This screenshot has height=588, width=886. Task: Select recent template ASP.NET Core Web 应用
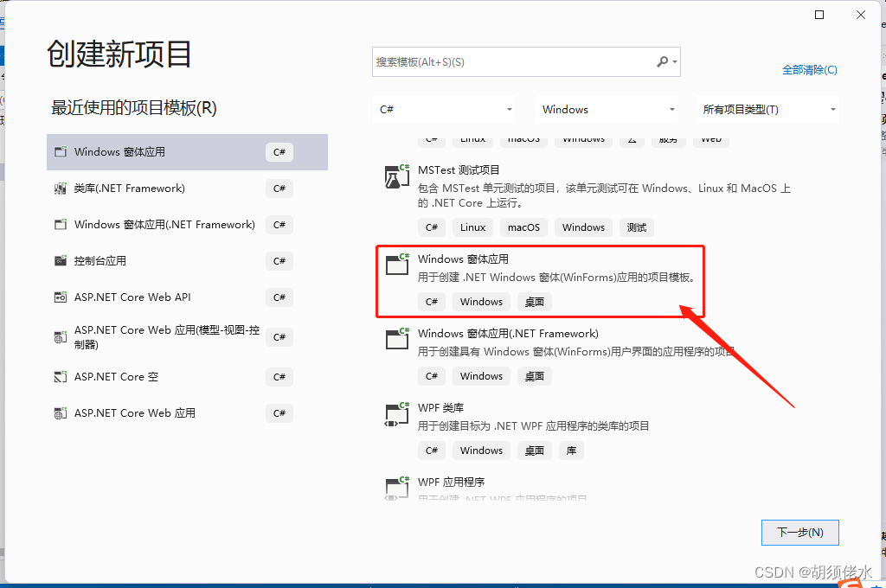(187, 413)
